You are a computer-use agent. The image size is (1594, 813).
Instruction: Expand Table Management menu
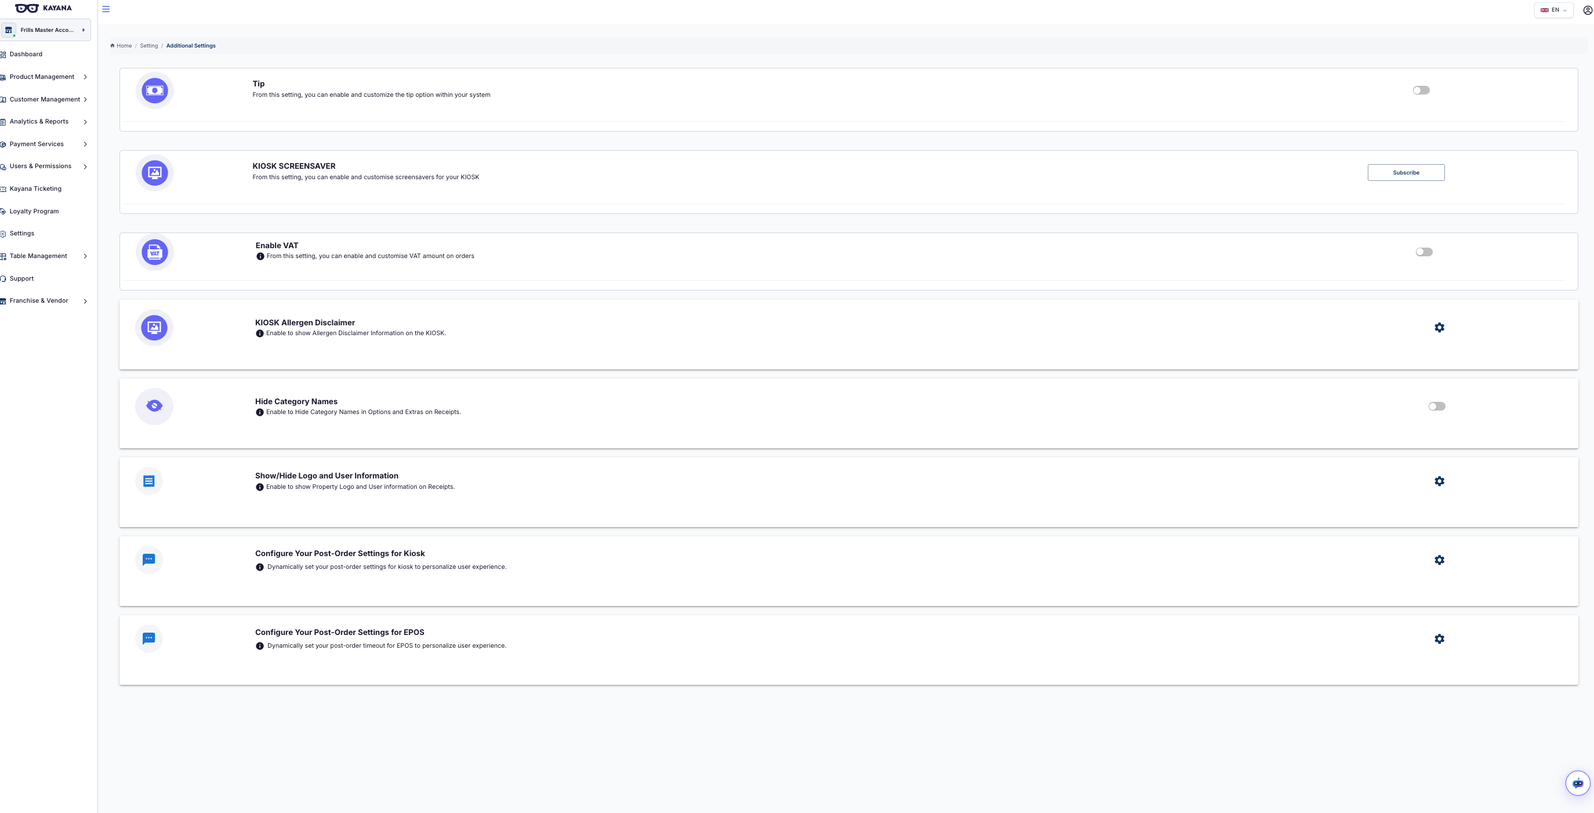pyautogui.click(x=44, y=256)
